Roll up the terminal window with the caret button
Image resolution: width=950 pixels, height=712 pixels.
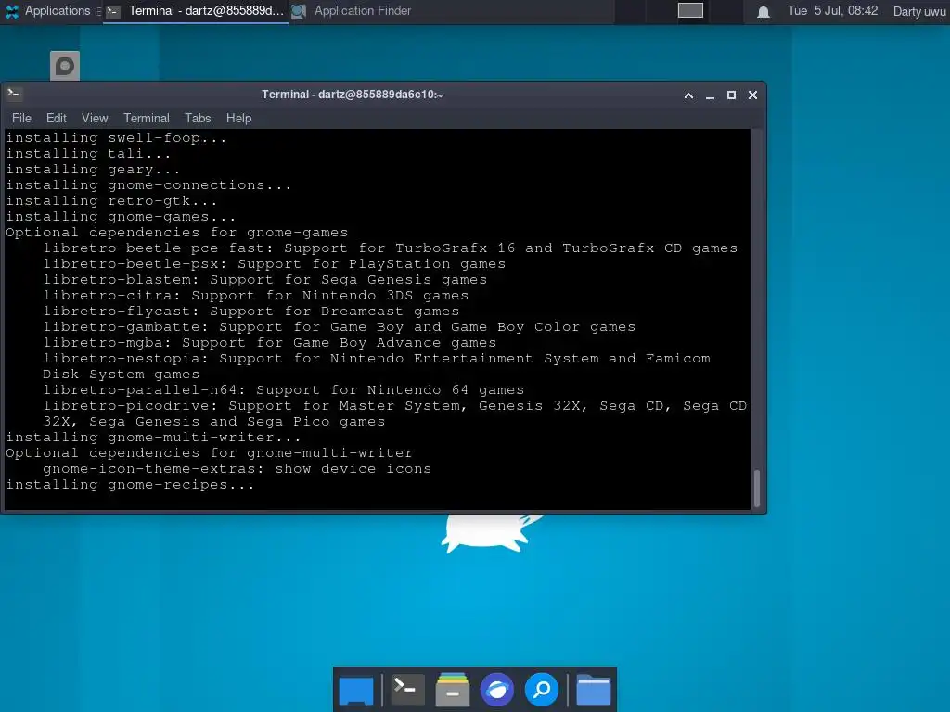coord(689,95)
